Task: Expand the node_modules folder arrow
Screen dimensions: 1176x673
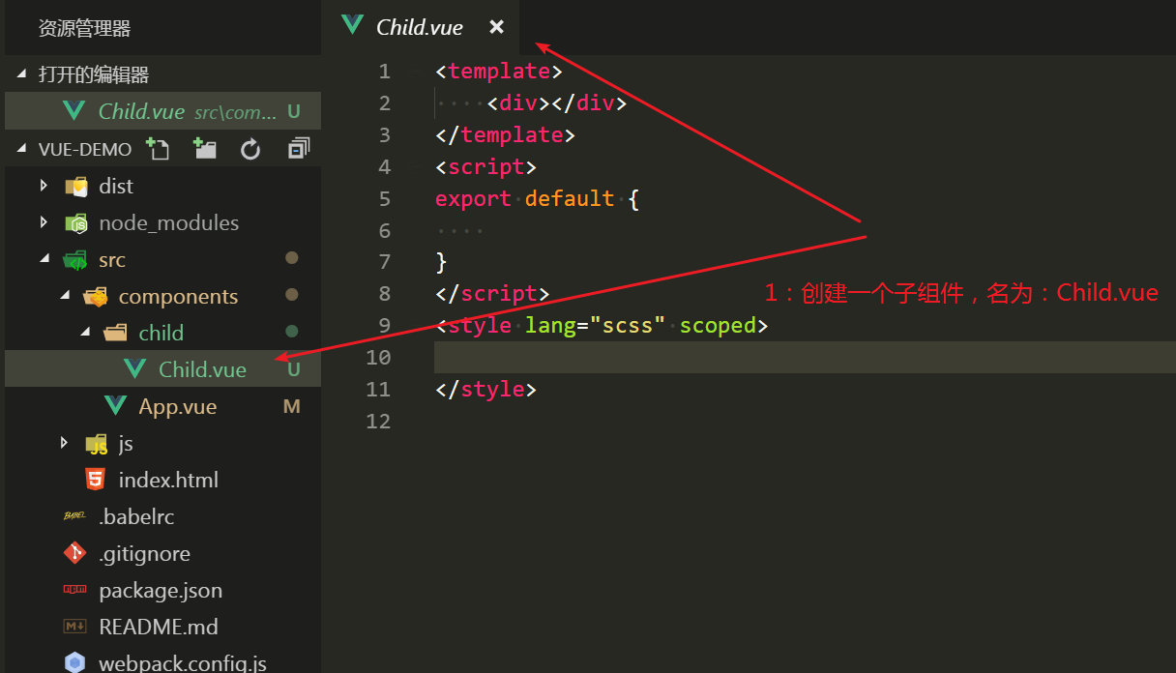Action: pos(44,222)
